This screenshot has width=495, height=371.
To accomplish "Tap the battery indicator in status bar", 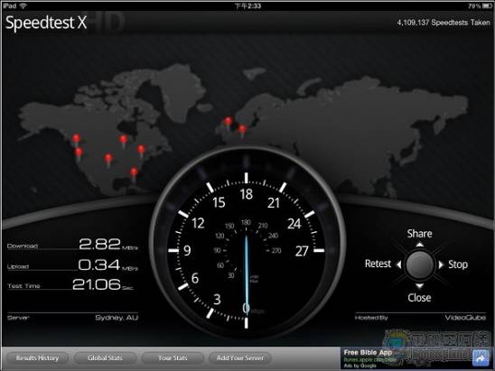I will coord(487,5).
